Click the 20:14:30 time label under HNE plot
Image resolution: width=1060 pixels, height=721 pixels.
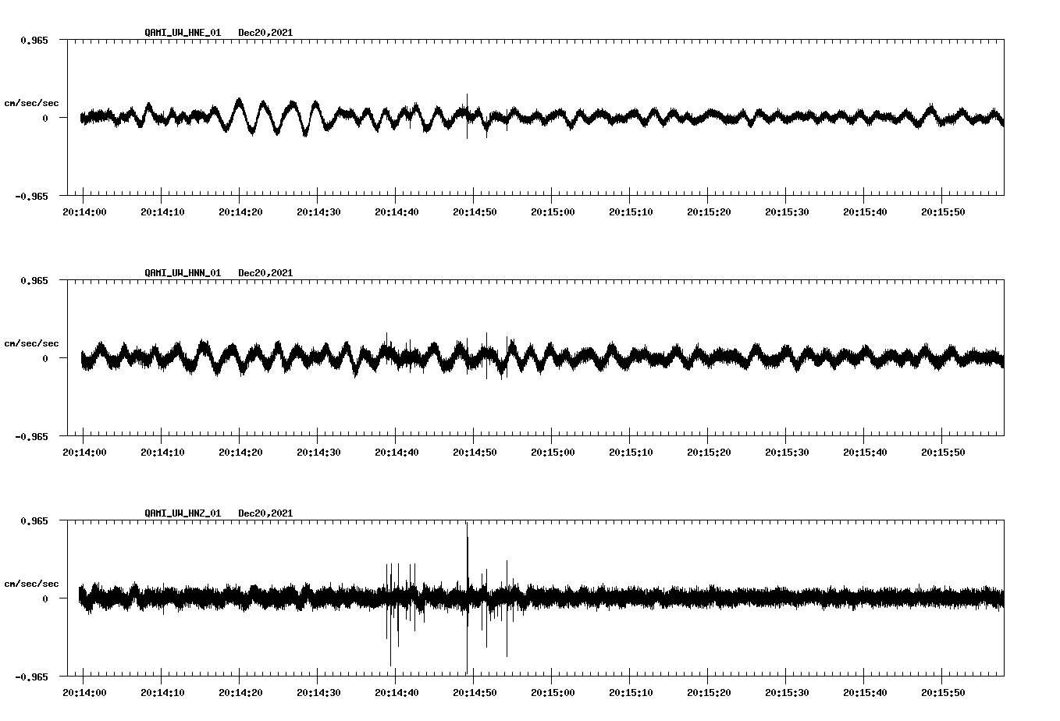tap(318, 212)
